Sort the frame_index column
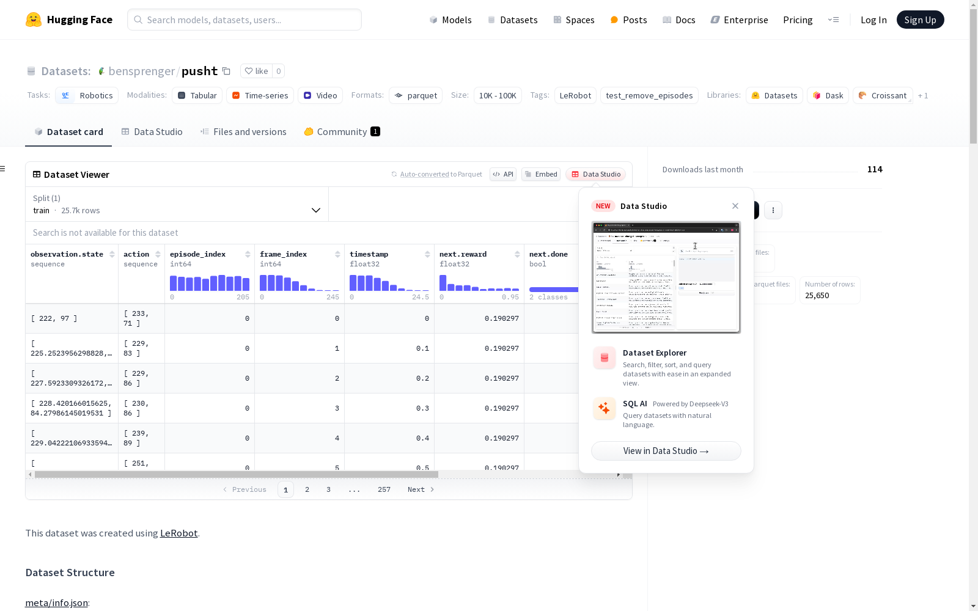Viewport: 978px width, 611px height. click(x=337, y=254)
